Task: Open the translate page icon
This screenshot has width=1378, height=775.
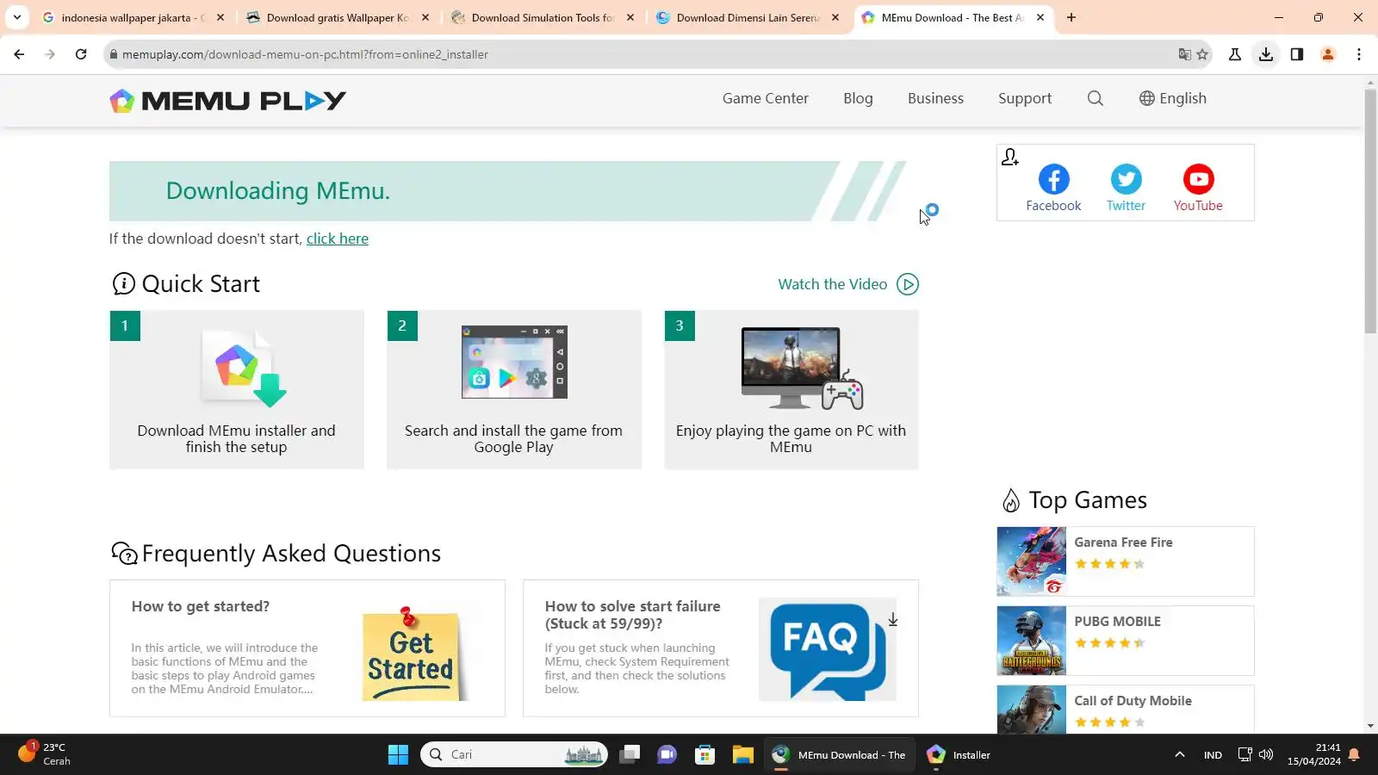Action: click(x=1185, y=54)
